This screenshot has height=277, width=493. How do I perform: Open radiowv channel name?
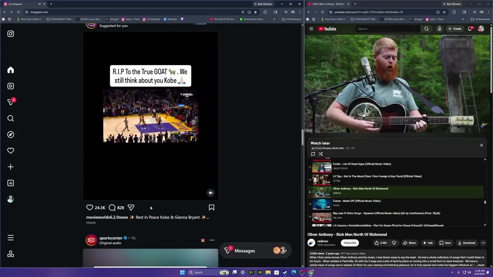click(x=323, y=241)
